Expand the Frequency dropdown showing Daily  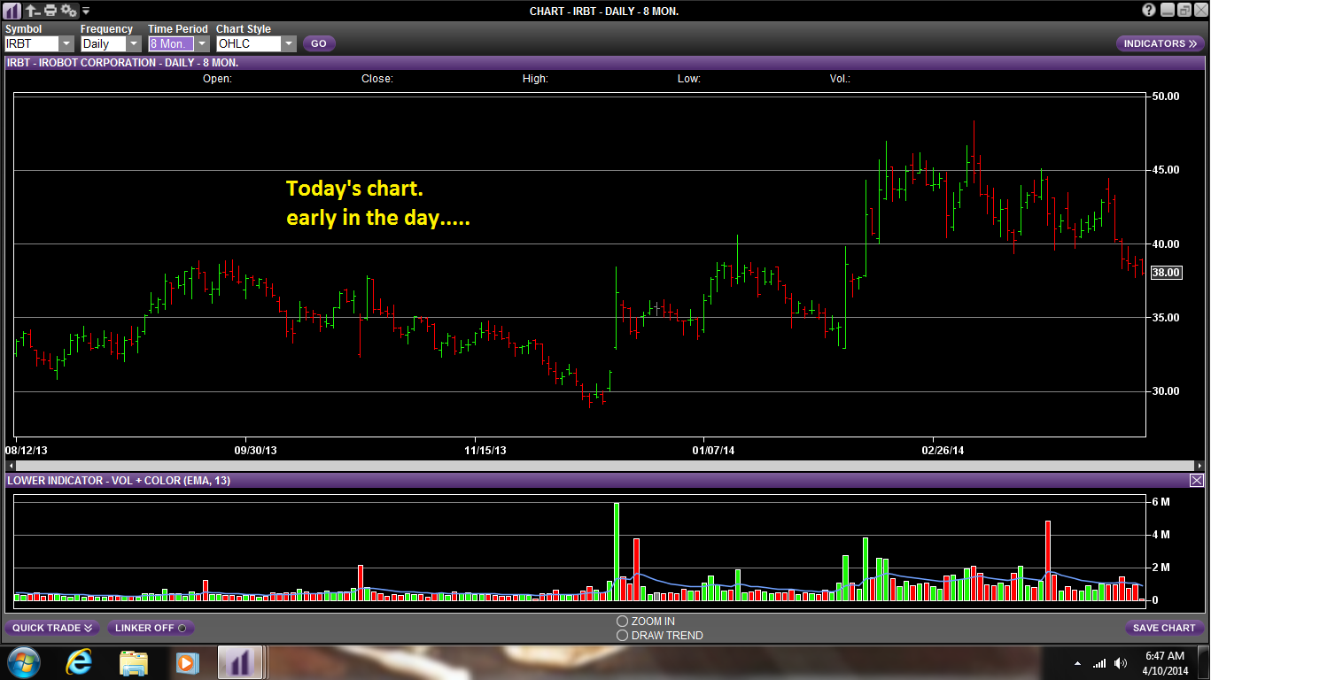tap(134, 43)
